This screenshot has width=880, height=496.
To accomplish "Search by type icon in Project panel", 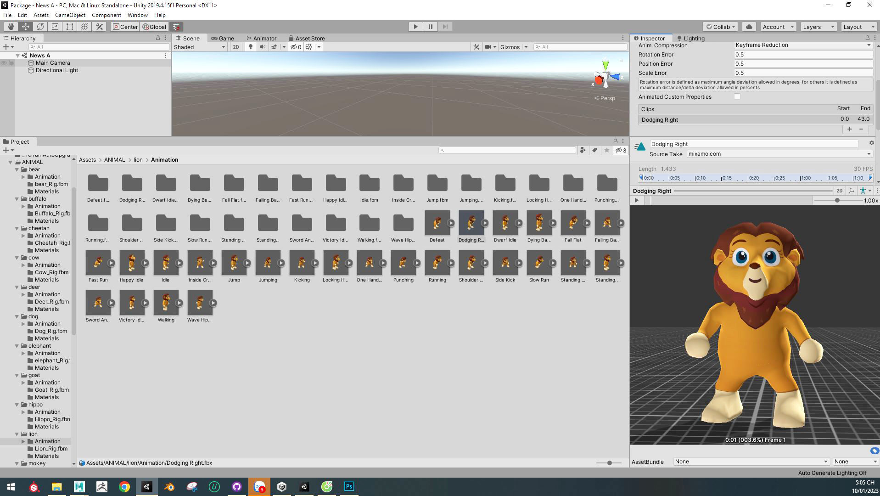I will point(583,150).
